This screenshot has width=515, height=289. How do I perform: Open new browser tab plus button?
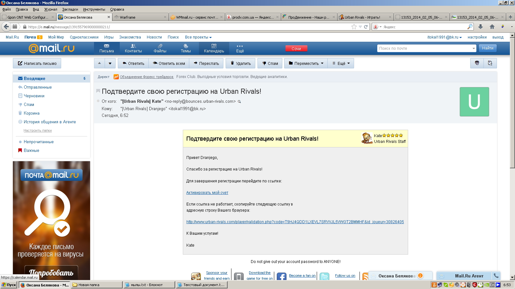pyautogui.click(x=510, y=17)
